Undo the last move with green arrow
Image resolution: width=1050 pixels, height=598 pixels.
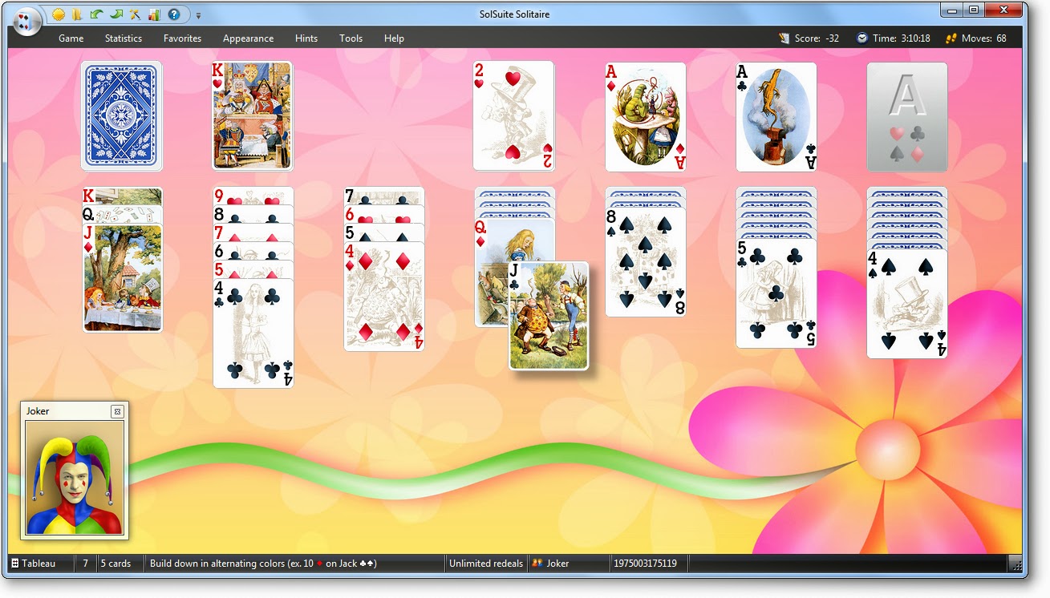point(96,14)
